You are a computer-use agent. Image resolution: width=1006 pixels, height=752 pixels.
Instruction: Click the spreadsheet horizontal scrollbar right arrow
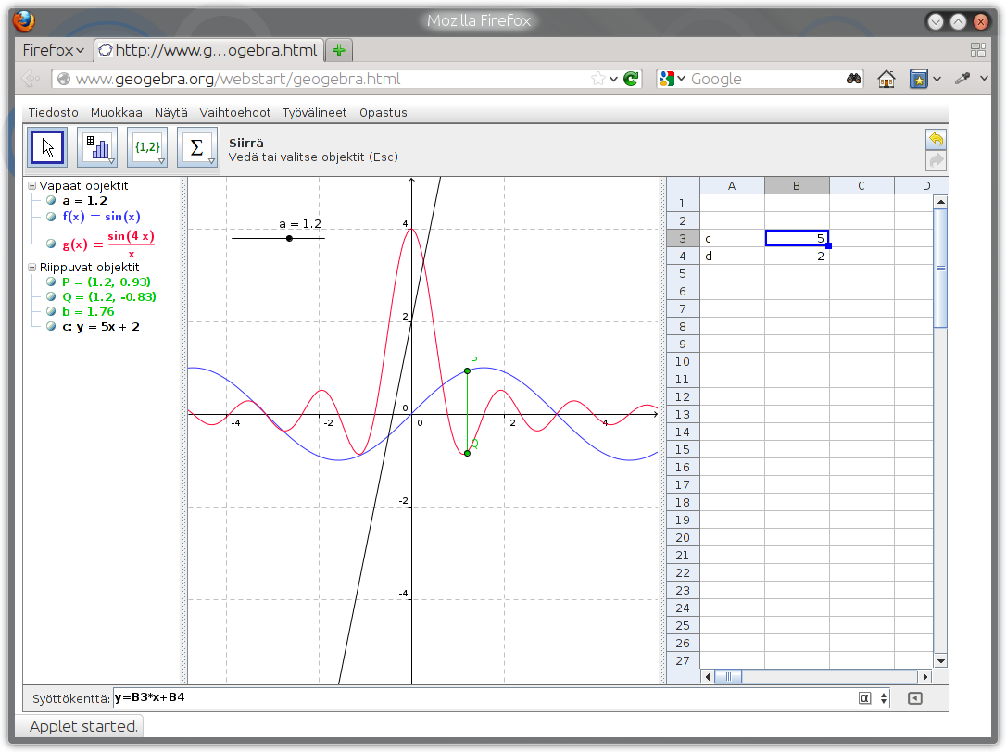[x=925, y=676]
